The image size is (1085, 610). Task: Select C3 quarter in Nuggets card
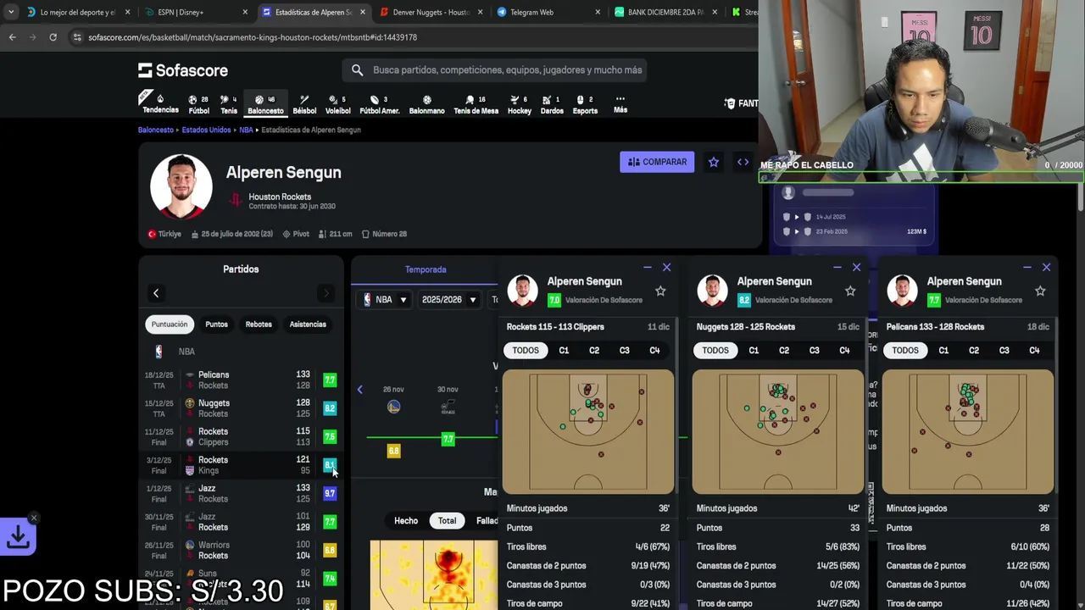coord(814,351)
